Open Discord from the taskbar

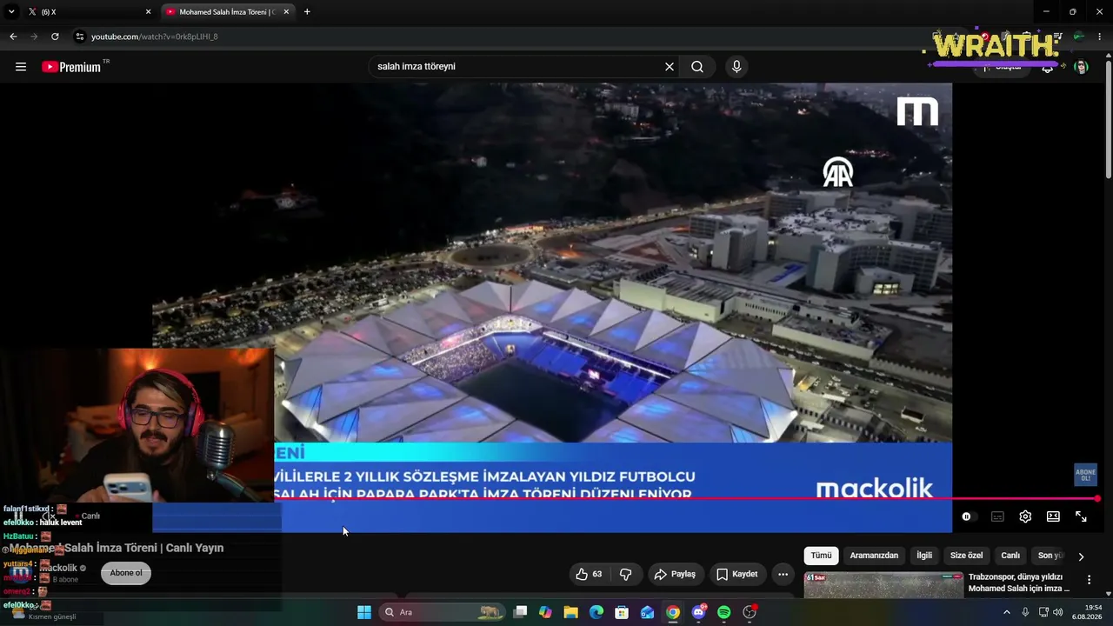[698, 612]
